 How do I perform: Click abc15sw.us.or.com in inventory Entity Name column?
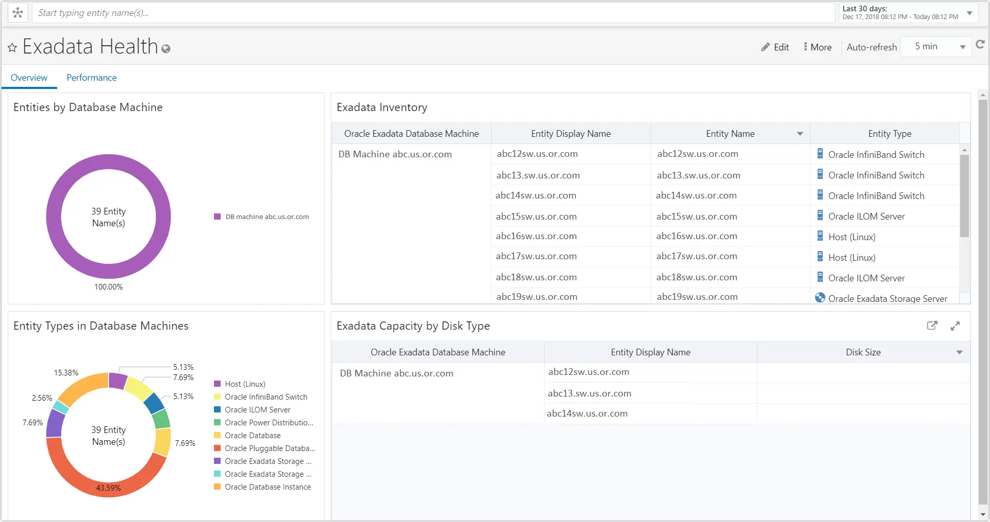coord(696,217)
